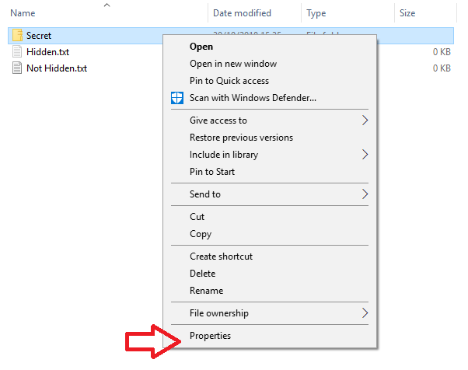Delete the folder using the menu
This screenshot has width=468, height=370.
(203, 274)
